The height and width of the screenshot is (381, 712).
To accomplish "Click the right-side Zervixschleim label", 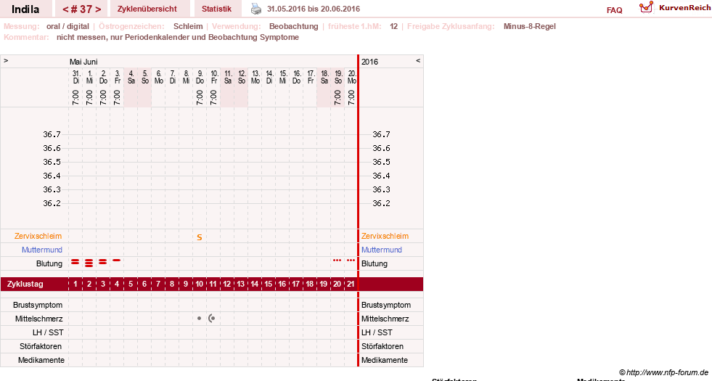I will tap(385, 236).
